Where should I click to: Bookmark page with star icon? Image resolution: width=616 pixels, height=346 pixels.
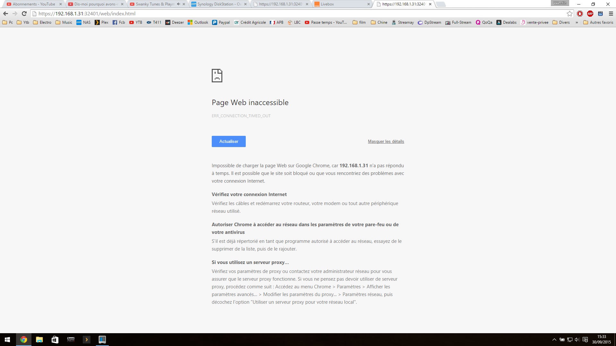pyautogui.click(x=569, y=13)
